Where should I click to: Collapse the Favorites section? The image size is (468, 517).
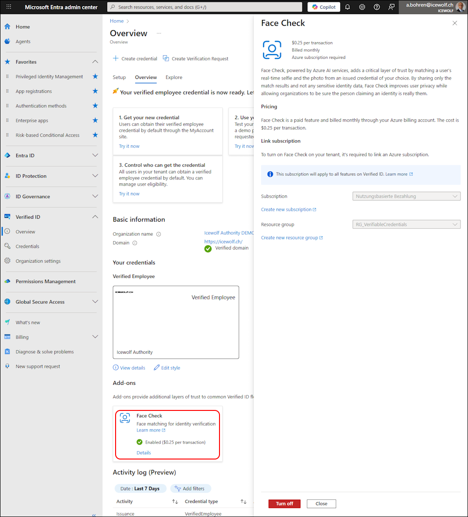pyautogui.click(x=95, y=62)
